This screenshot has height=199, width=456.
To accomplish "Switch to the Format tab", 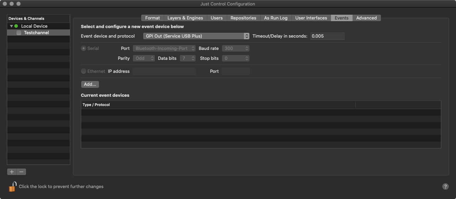I will (x=152, y=18).
